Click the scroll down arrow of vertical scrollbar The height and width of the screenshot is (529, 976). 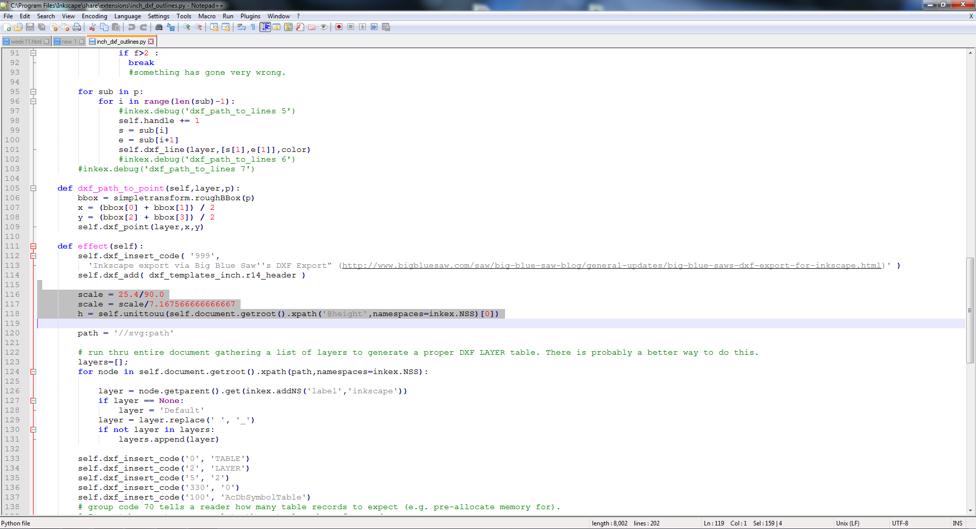click(x=970, y=511)
